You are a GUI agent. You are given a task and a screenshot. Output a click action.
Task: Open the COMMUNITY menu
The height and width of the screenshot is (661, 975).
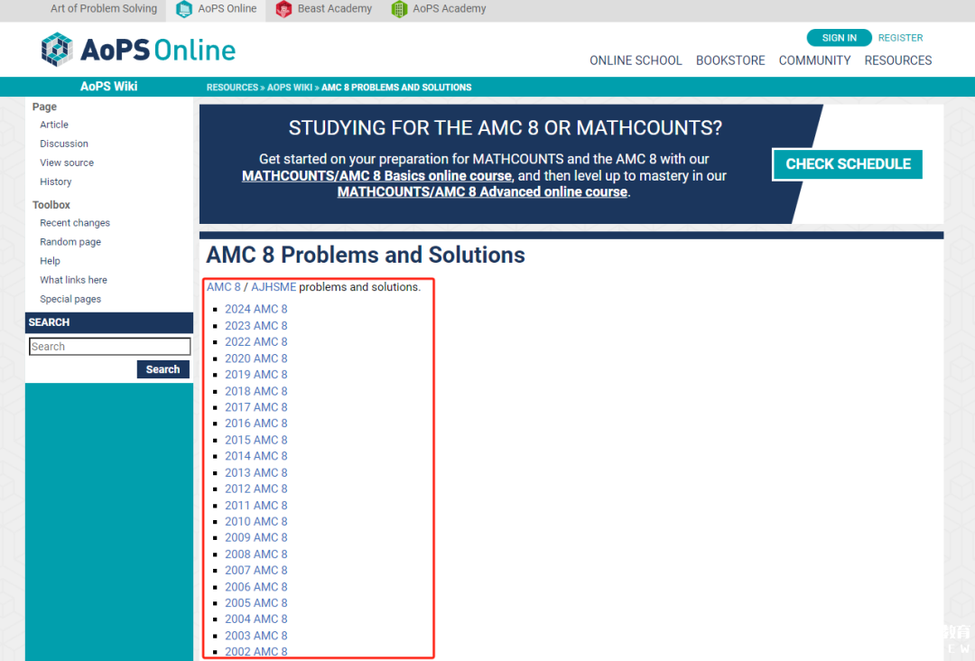[814, 61]
